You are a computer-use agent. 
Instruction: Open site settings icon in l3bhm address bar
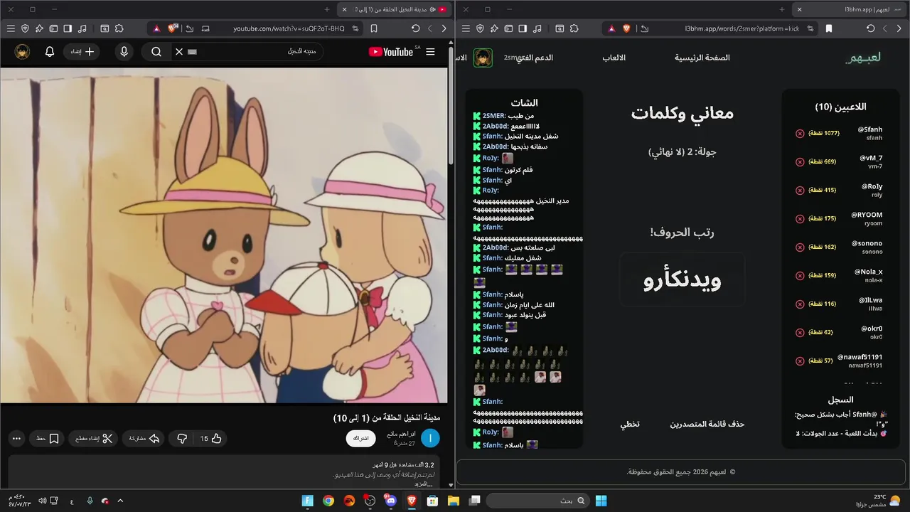[810, 28]
